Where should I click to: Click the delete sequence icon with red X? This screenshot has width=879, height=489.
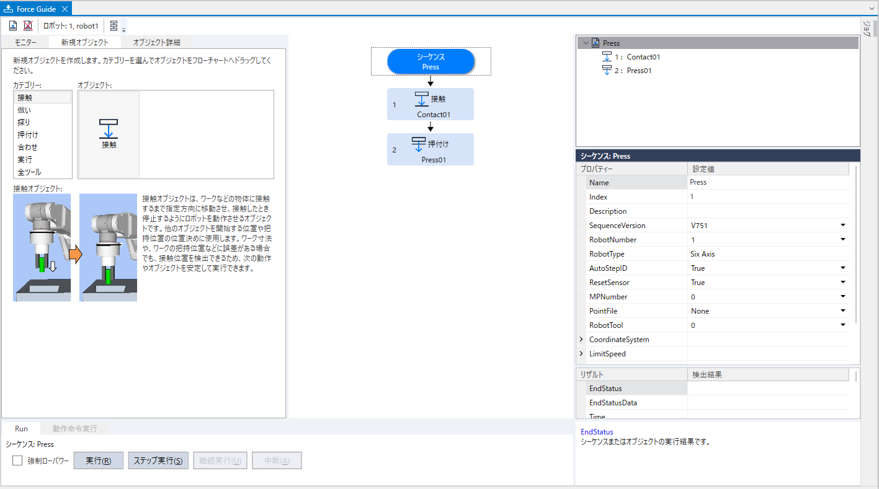click(x=28, y=26)
